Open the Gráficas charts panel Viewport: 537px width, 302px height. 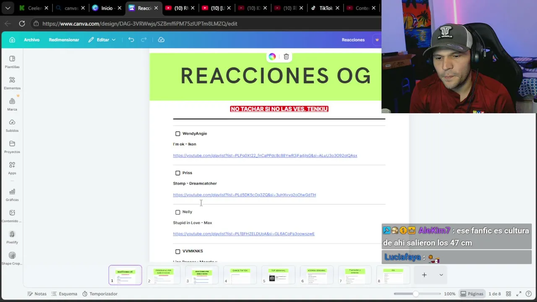[x=12, y=195]
